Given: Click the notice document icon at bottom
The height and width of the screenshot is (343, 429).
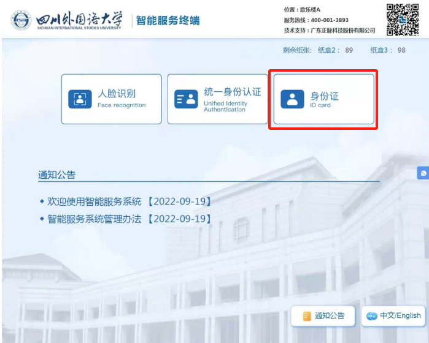Looking at the screenshot, I should pyautogui.click(x=307, y=316).
